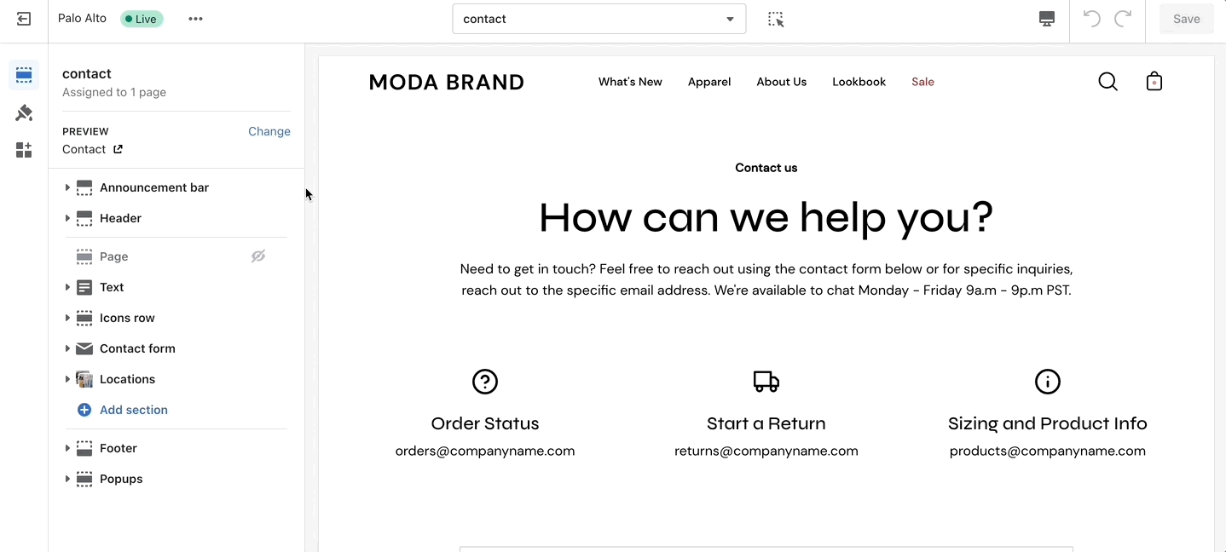Open the contact template dropdown
This screenshot has height=552, width=1226.
(599, 19)
